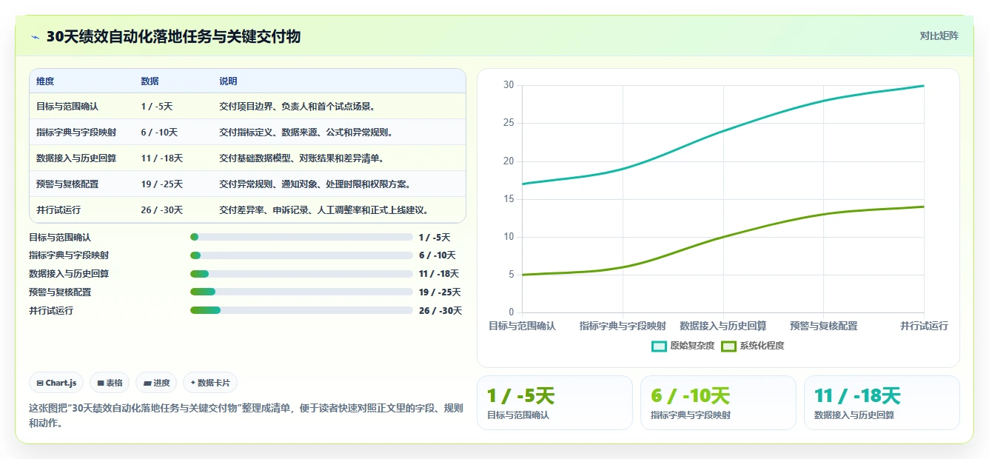The image size is (989, 459).
Task: Click chart x-axis label 数据接入与历史回算
Action: tap(723, 326)
